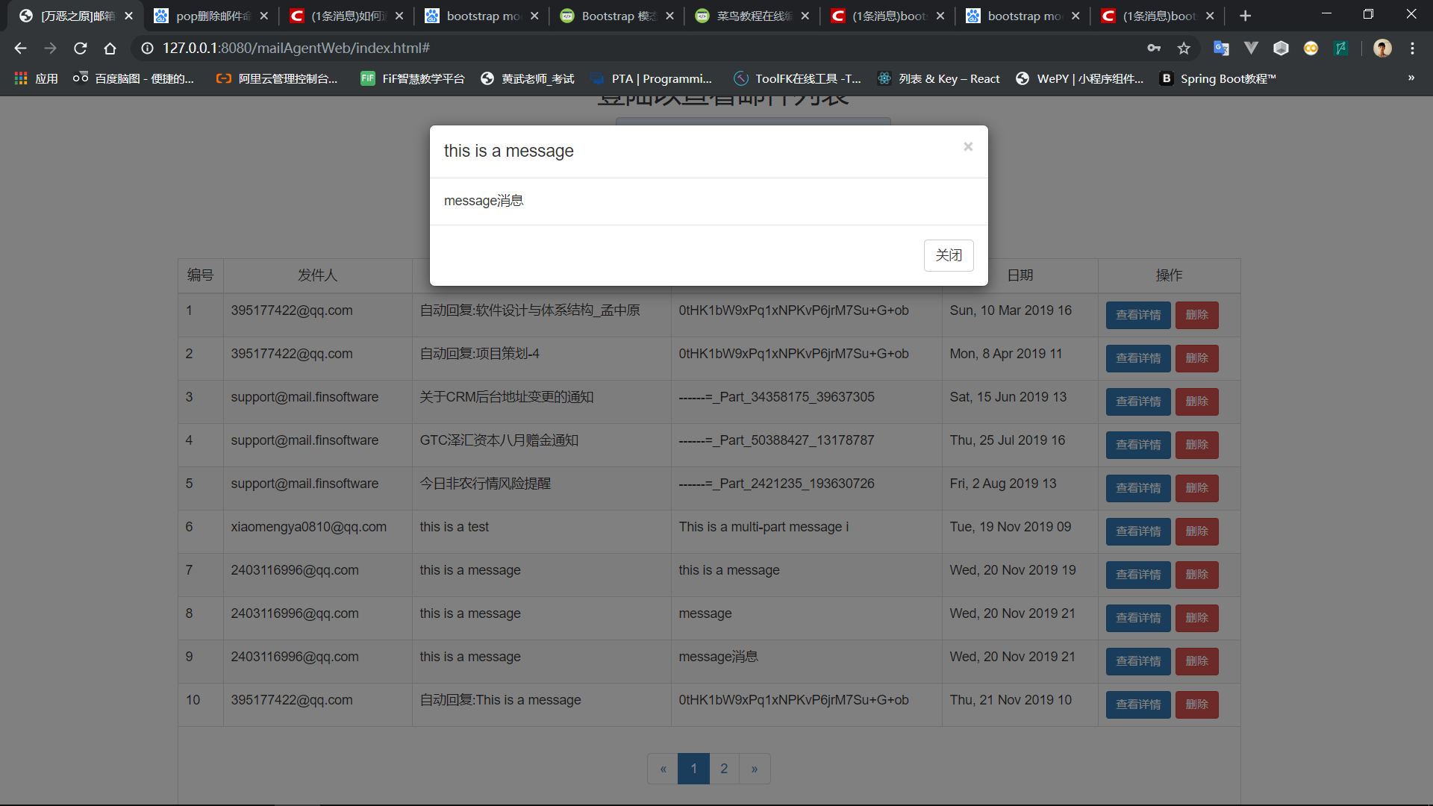Select page 2 in pagination
Screen dimensions: 1433x806
pos(724,769)
